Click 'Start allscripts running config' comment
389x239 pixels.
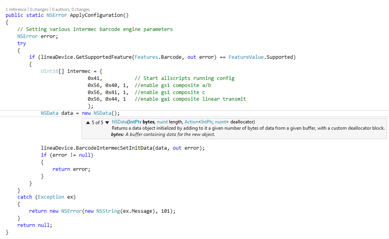click(185, 78)
